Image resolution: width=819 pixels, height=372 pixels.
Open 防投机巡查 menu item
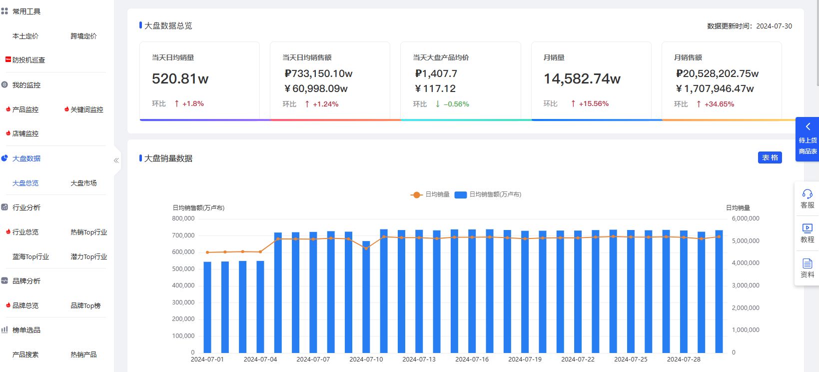click(29, 60)
